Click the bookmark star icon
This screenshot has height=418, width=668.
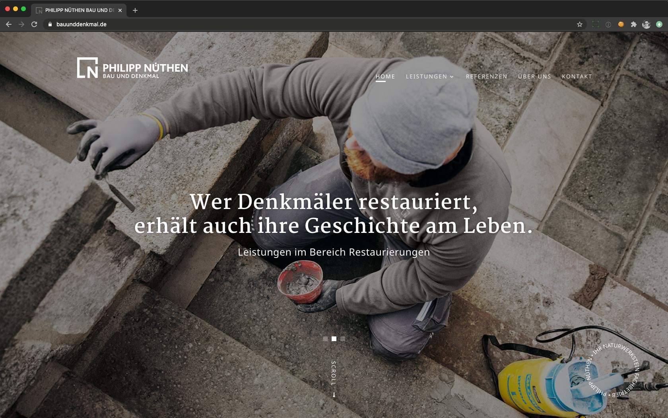click(580, 24)
